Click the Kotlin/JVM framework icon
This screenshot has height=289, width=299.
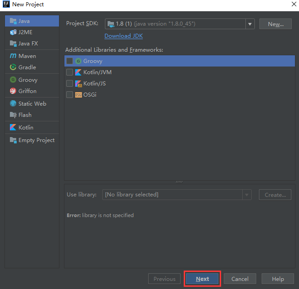(78, 72)
